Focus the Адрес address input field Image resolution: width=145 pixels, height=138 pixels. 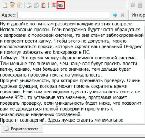(64, 15)
